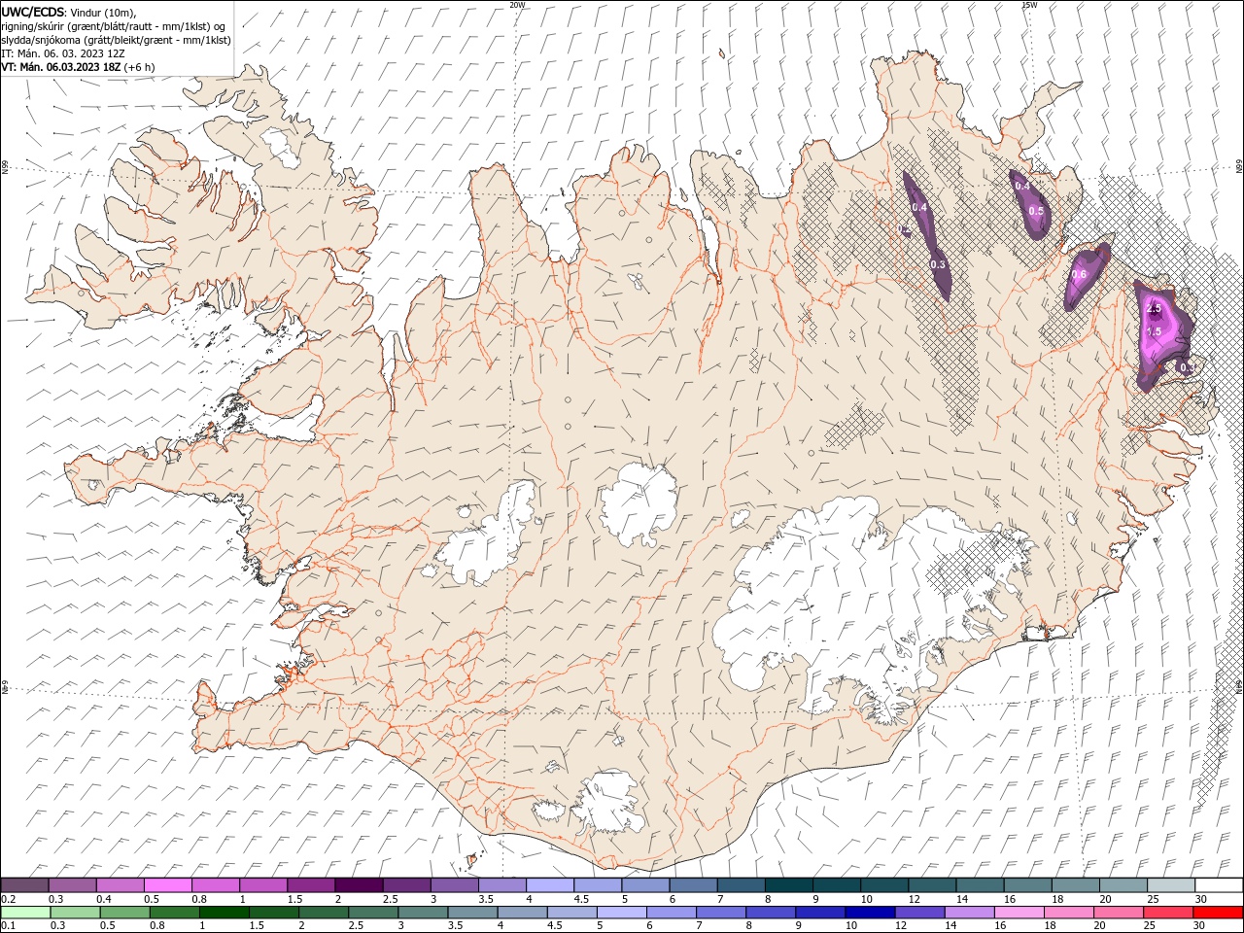Click the snow-scale swatch between 0.3 and 0.4
The width and height of the screenshot is (1244, 933).
pyautogui.click(x=73, y=885)
